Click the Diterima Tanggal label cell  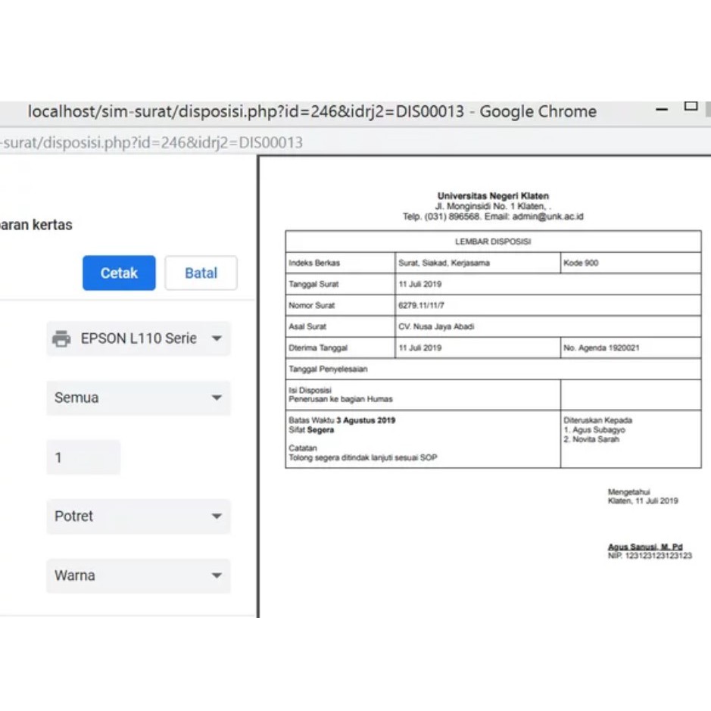pos(341,348)
